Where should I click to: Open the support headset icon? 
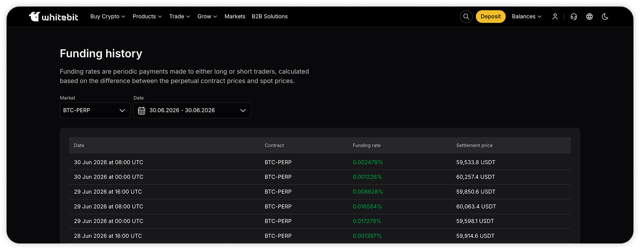point(574,17)
